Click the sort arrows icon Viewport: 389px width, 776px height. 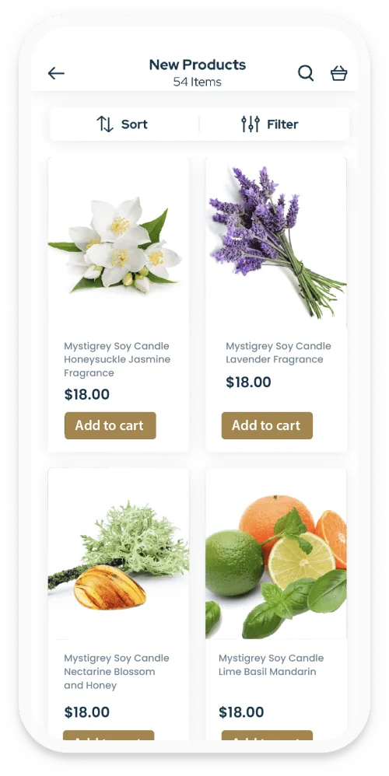(105, 124)
